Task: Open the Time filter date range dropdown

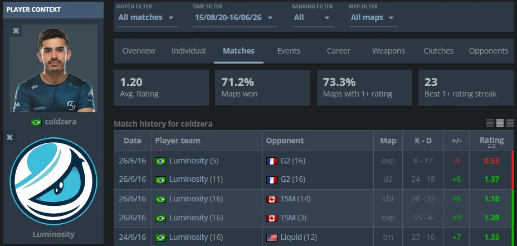Action: tap(235, 17)
